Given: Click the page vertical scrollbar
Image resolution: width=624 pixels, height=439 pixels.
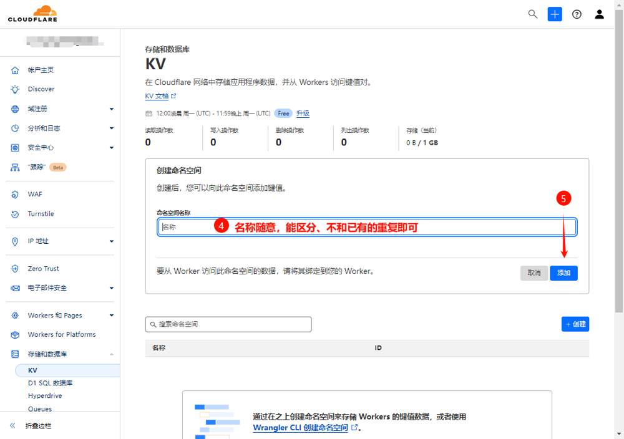Looking at the screenshot, I should [619, 161].
